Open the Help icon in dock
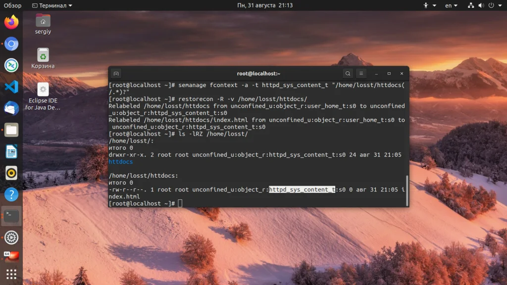This screenshot has height=285, width=507. [x=11, y=194]
